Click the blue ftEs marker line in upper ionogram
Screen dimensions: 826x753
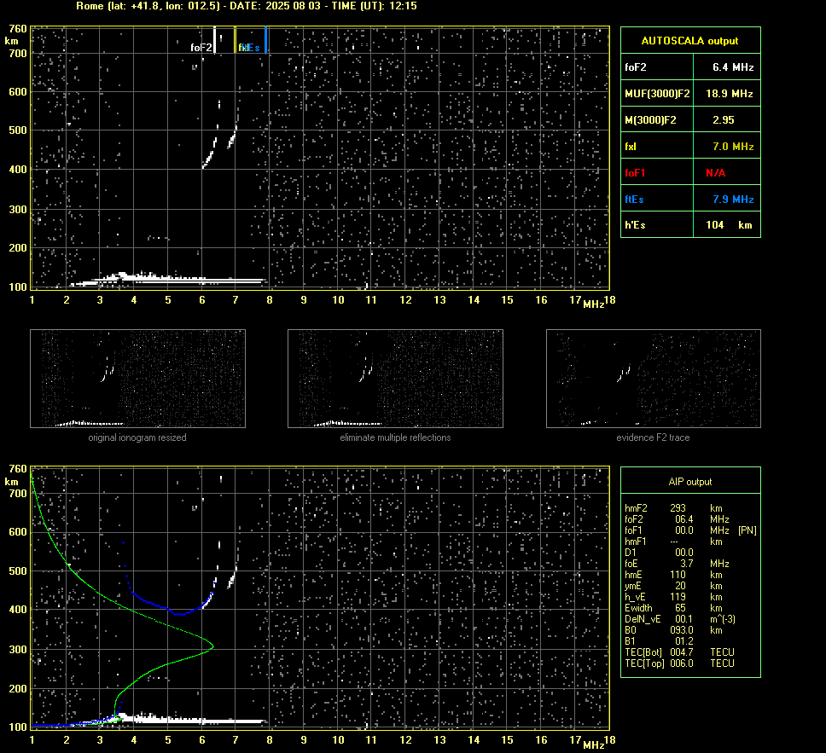(266, 39)
